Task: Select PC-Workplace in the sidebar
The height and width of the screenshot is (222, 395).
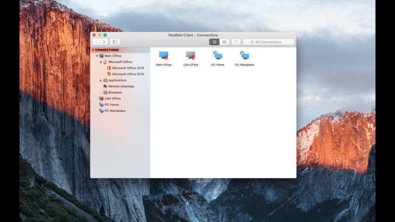Action: [114, 111]
